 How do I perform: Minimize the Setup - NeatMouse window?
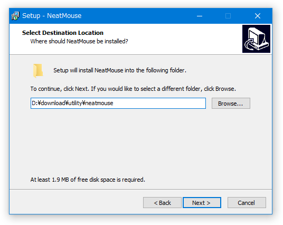pos(200,16)
